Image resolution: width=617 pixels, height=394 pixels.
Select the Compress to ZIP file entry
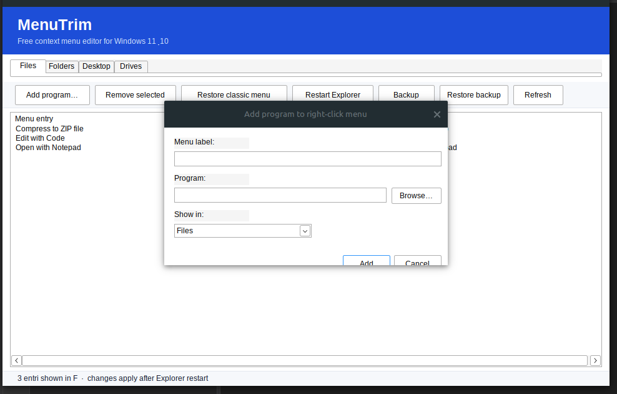49,128
